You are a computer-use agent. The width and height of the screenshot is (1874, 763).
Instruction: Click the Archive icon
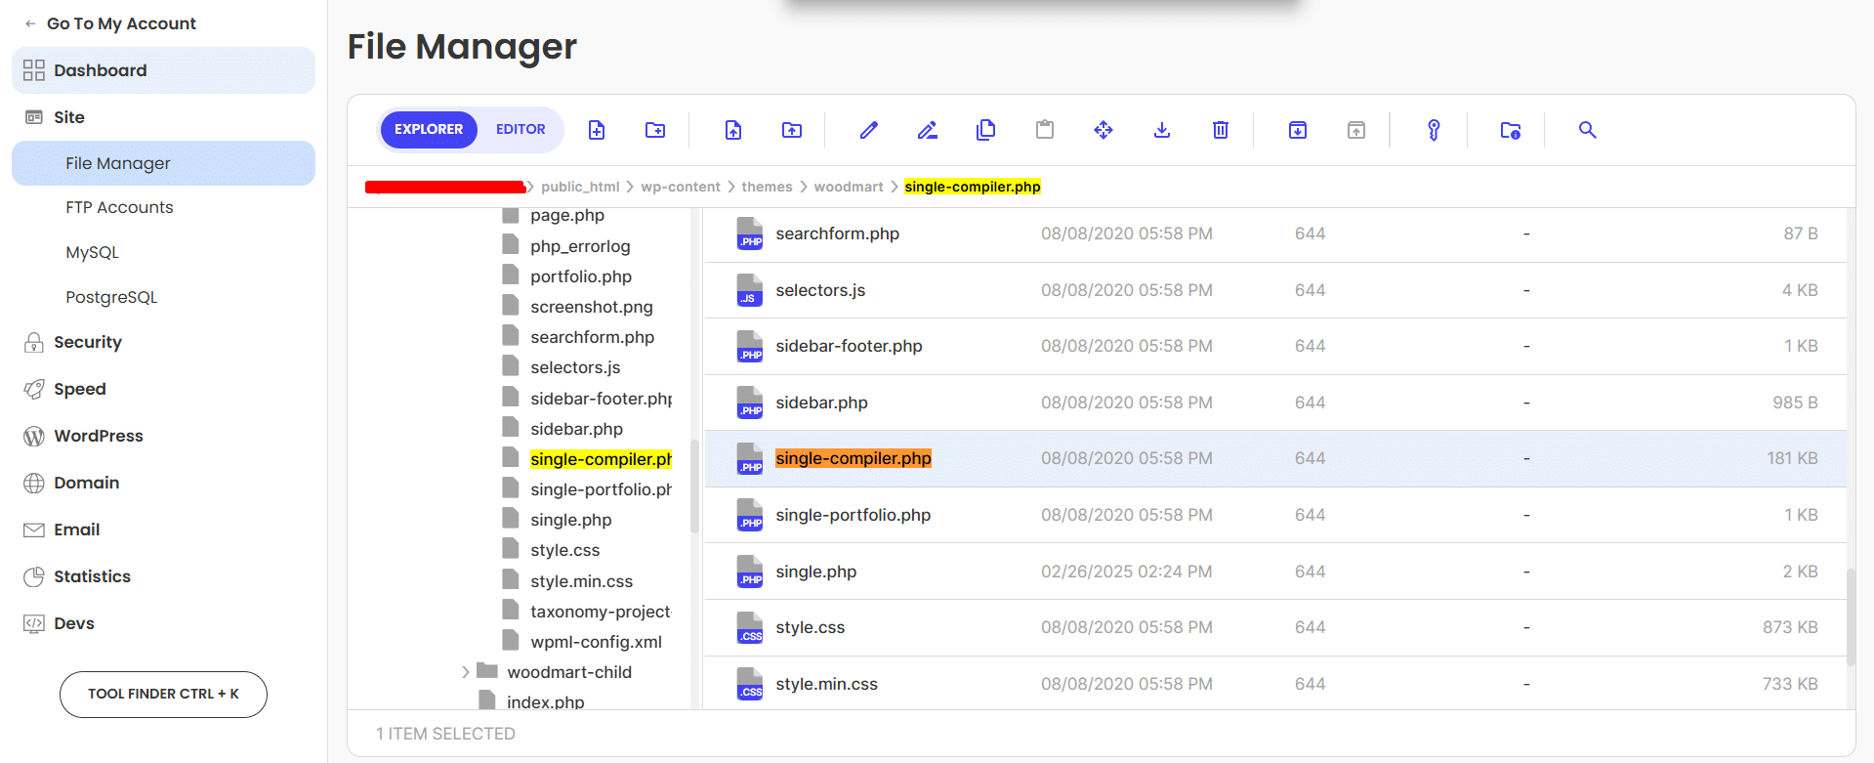click(x=1298, y=130)
